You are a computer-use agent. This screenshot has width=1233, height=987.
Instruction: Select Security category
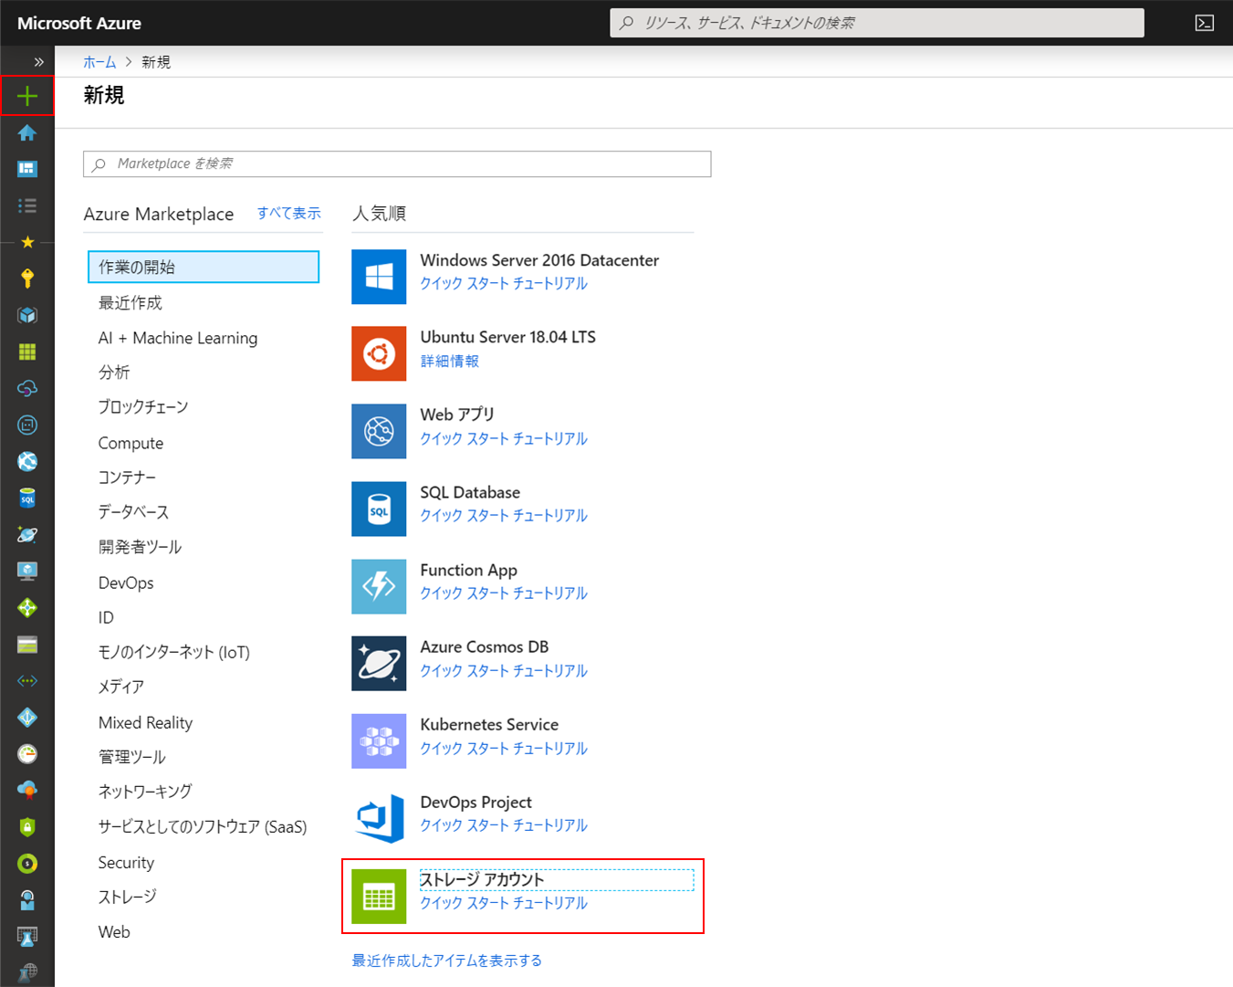pyautogui.click(x=126, y=862)
